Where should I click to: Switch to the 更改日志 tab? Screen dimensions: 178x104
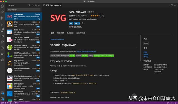[x=70, y=33]
